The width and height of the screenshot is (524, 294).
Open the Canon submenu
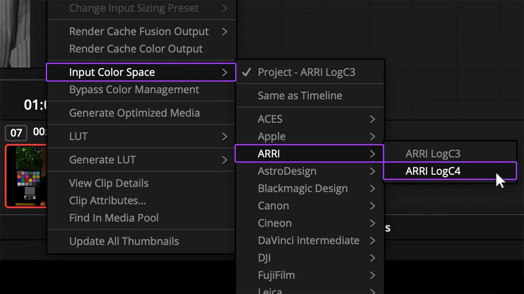(310, 206)
